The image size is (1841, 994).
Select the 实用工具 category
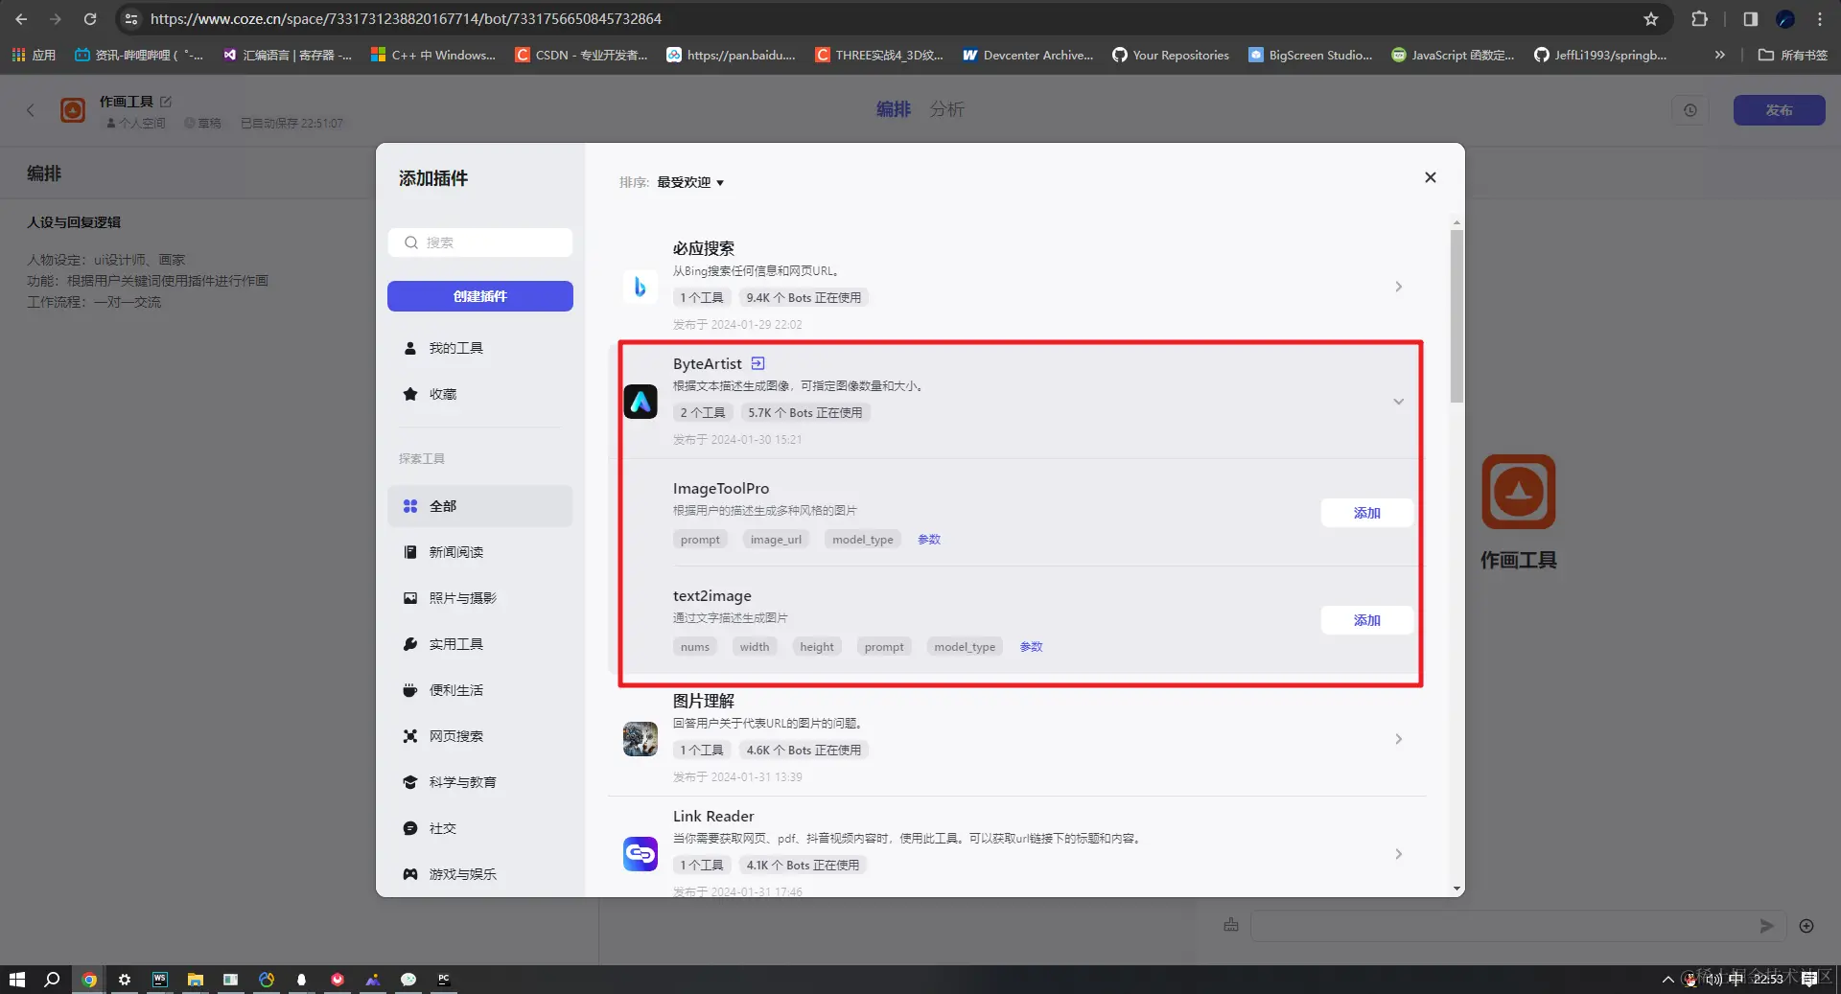coord(480,644)
